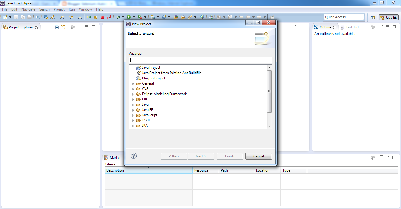401x209 pixels.
Task: Click the Search flashlight icon
Action: click(190, 17)
